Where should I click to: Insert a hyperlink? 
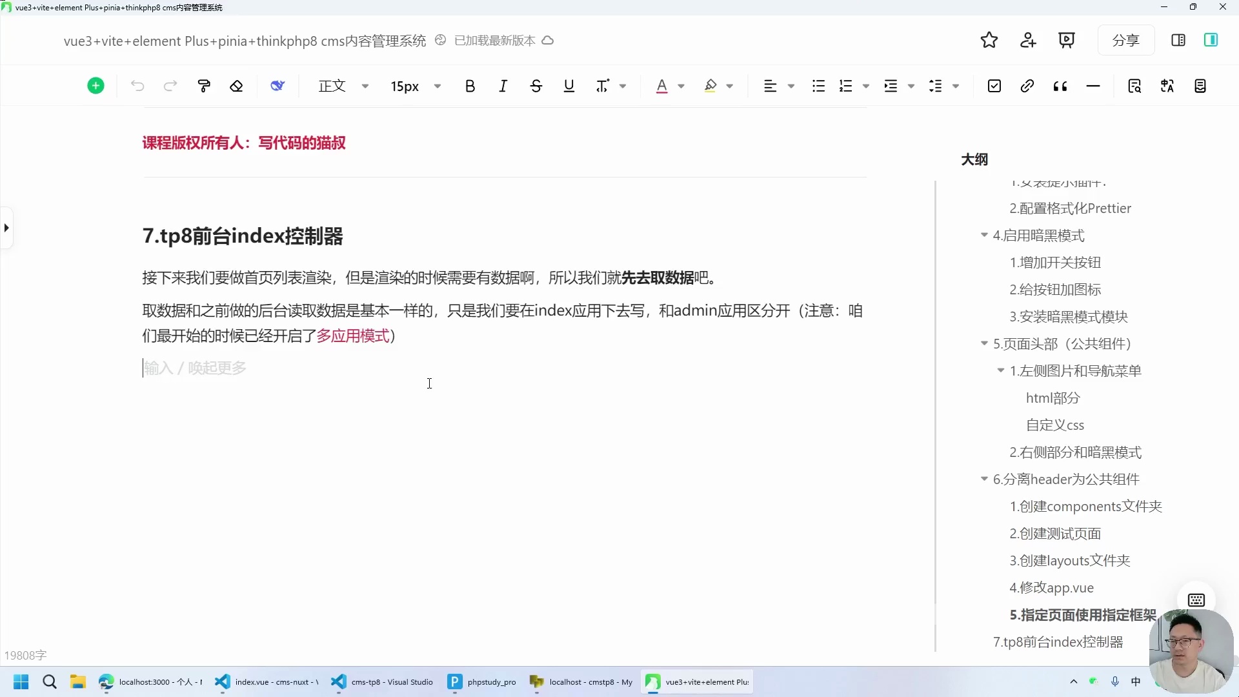(x=1027, y=85)
